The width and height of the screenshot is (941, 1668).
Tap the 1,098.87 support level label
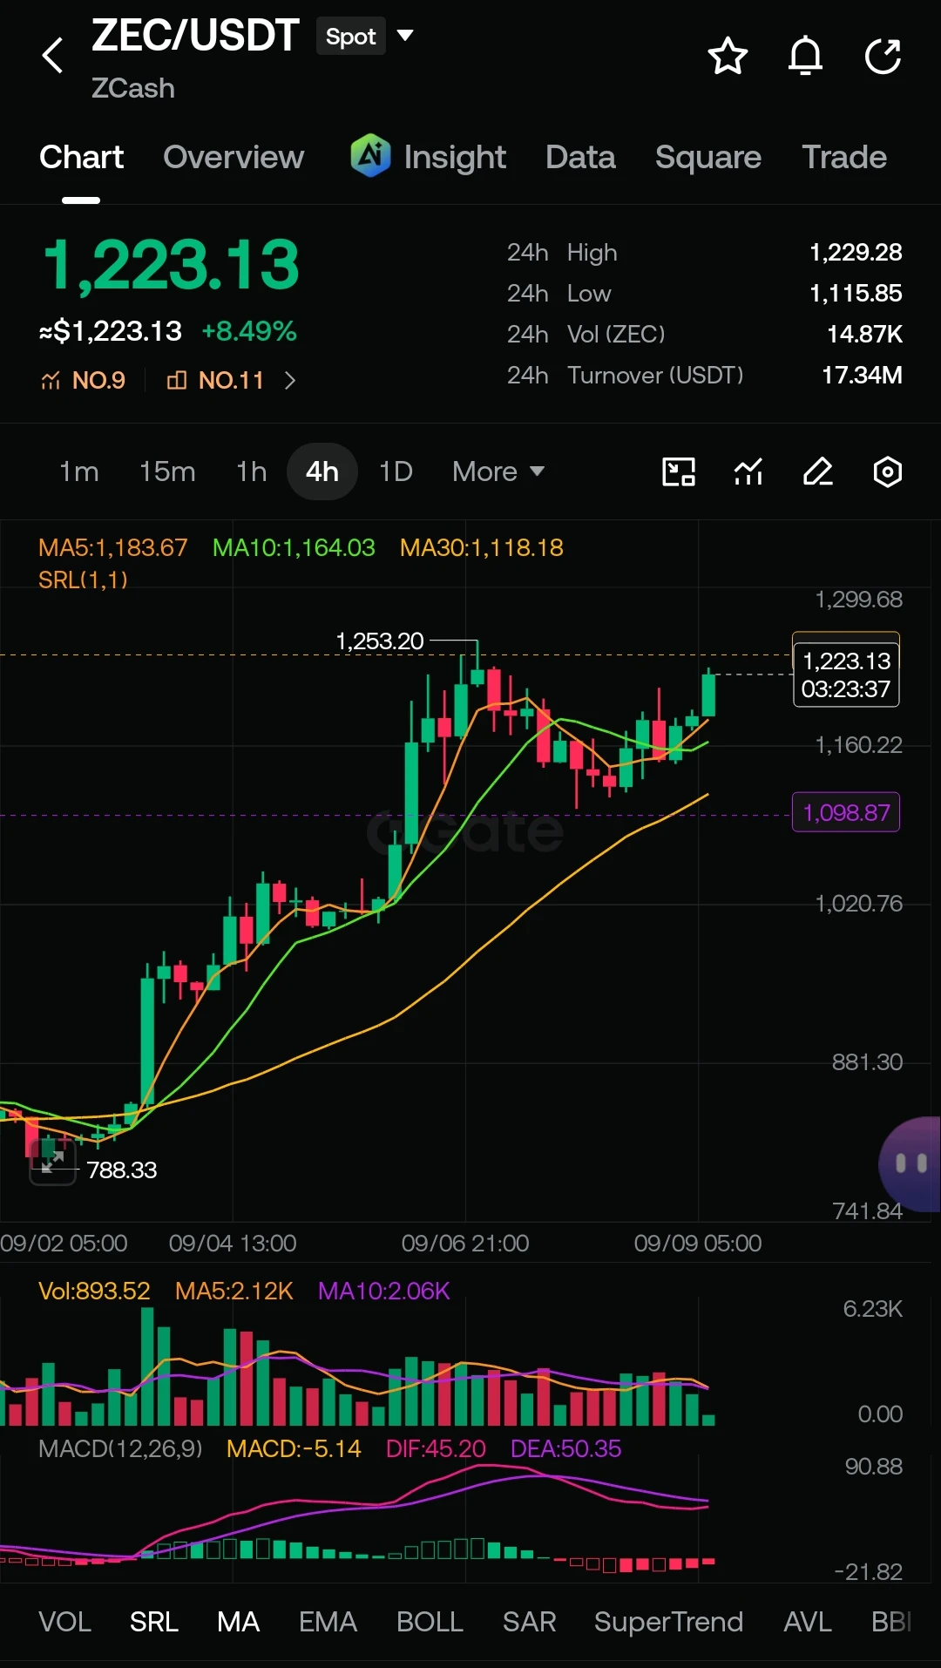click(x=846, y=812)
